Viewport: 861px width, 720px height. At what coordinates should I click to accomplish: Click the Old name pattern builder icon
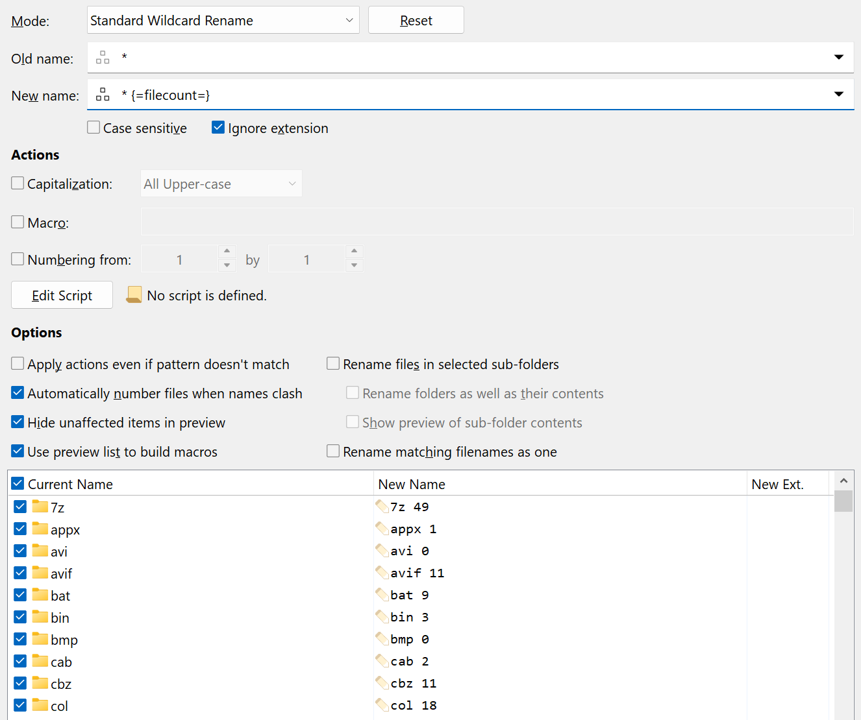tap(103, 58)
